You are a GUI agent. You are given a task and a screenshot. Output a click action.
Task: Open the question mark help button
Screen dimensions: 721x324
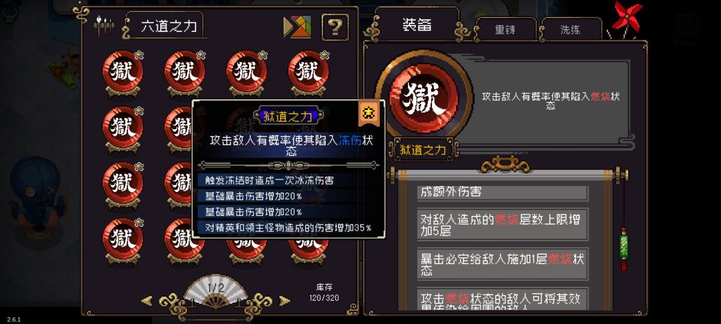[334, 27]
